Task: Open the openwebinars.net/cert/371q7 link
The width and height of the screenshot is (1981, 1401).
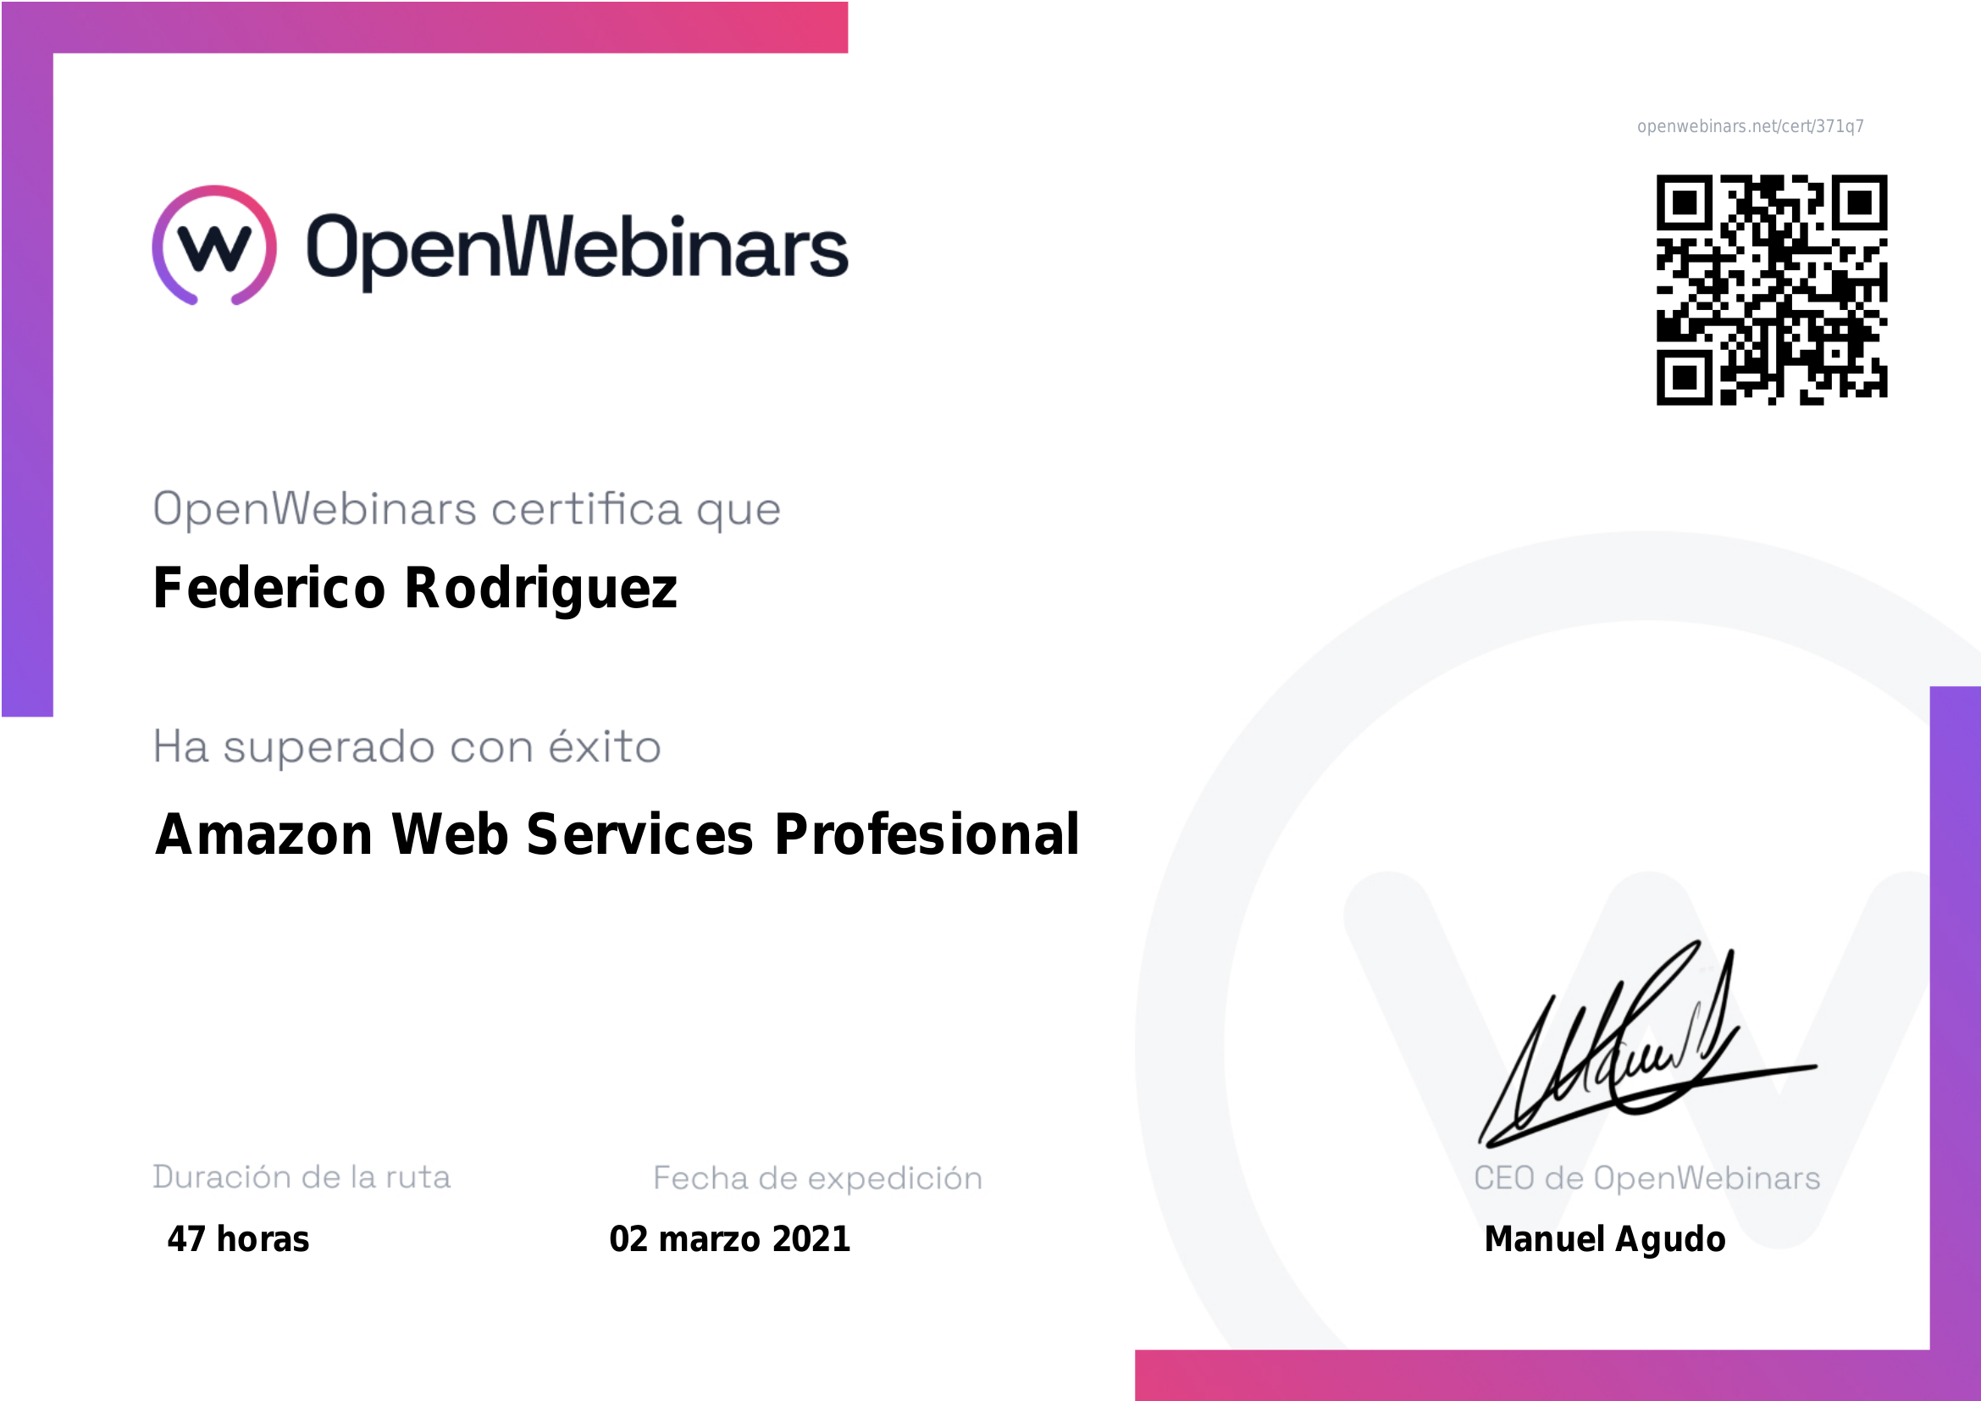Action: click(x=1750, y=127)
